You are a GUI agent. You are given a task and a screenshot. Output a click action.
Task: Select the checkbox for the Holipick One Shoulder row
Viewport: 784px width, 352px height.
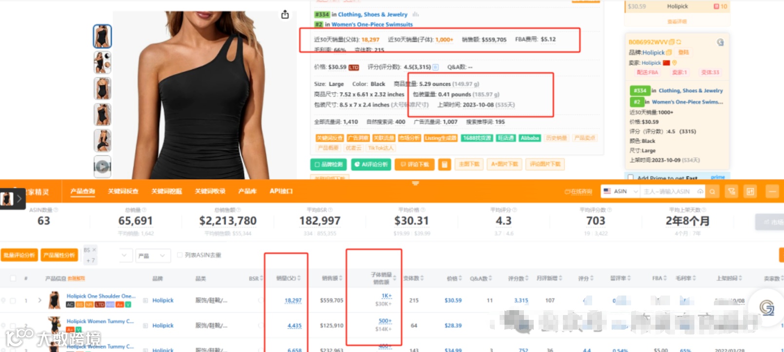coord(13,300)
